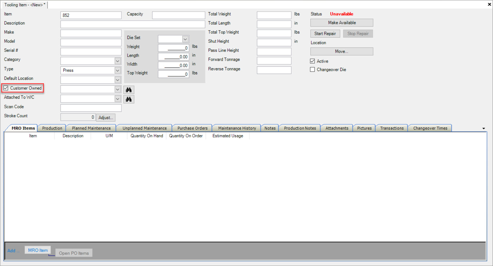Click binoculars lookup beside Customer Owned field

coord(129,90)
